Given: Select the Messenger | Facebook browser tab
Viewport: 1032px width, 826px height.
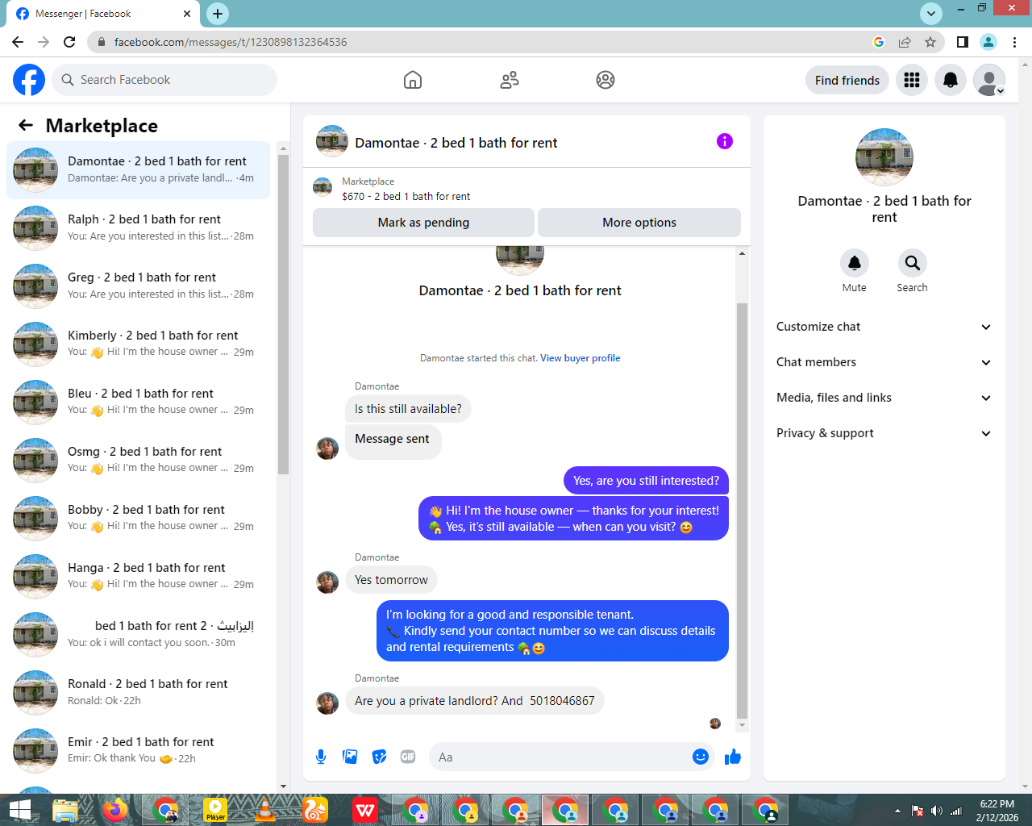Looking at the screenshot, I should coord(103,14).
